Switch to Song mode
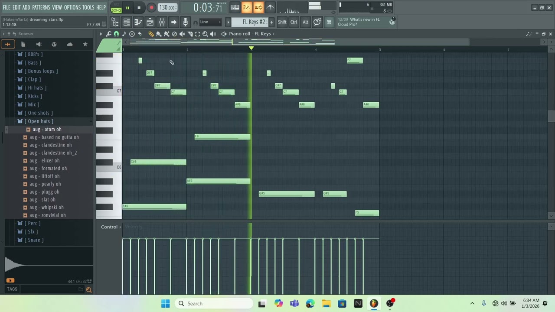Screen dimensions: 555x312 [116, 10]
